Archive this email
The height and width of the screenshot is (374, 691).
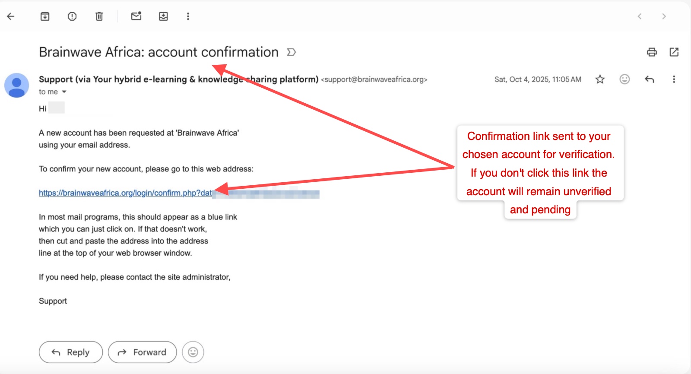[45, 16]
